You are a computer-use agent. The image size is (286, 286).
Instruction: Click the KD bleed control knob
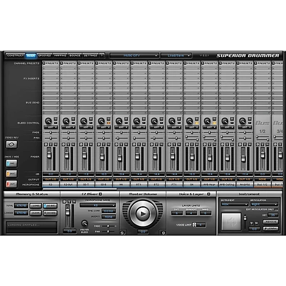(x=48, y=121)
